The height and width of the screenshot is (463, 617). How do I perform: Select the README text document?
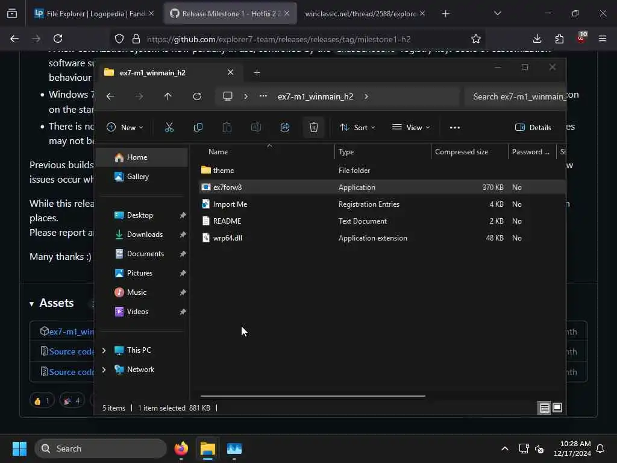[x=381, y=221]
